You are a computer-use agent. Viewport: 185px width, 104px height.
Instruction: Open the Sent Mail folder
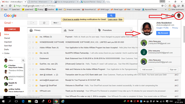(8, 46)
